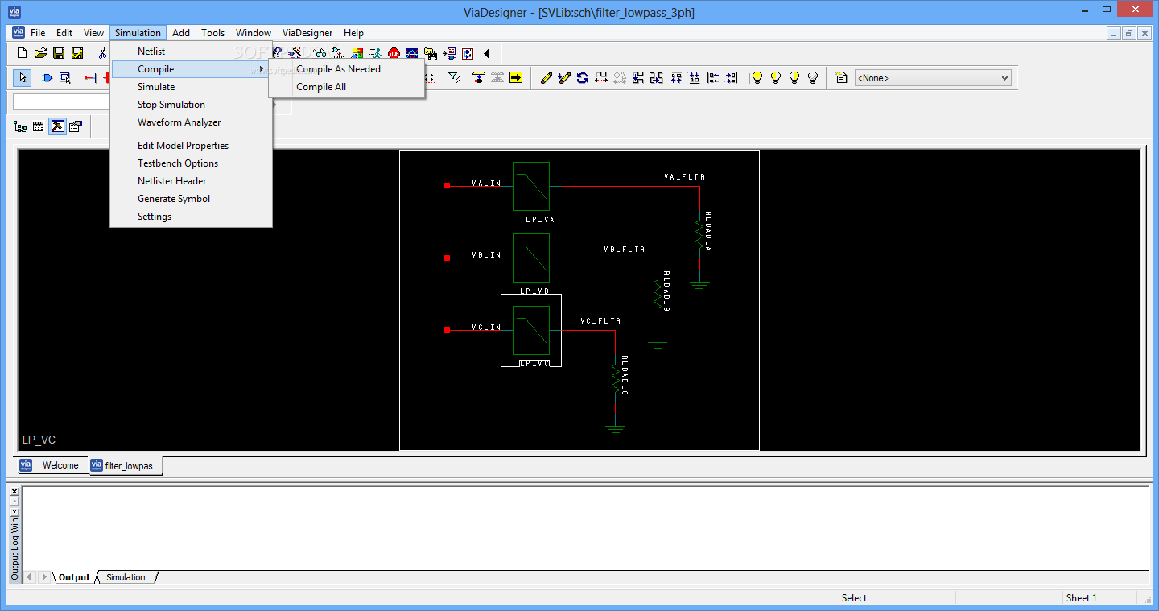The width and height of the screenshot is (1159, 611).
Task: Select the LP_VA filter block in schematic
Action: (531, 186)
